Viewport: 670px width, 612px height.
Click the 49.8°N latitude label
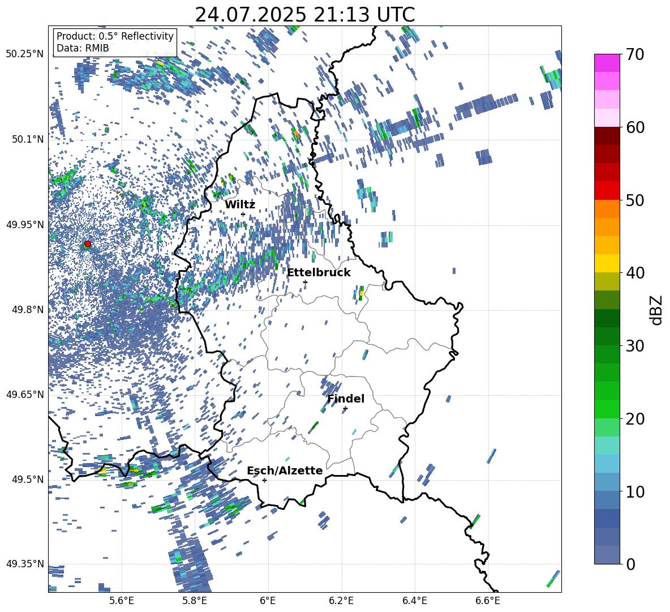click(x=27, y=310)
